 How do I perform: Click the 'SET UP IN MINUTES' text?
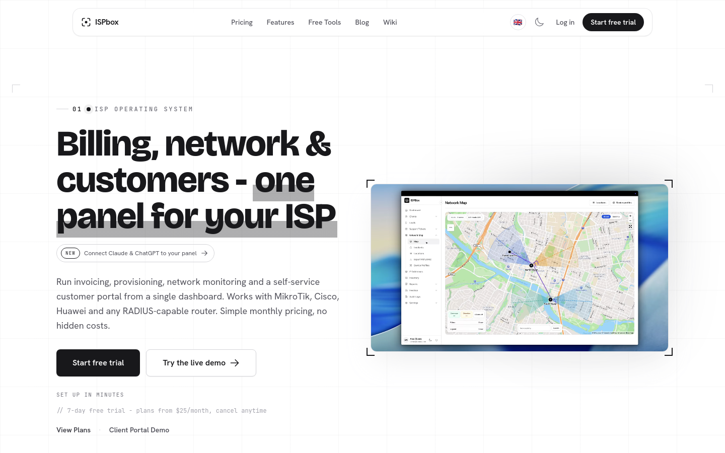[x=90, y=395]
